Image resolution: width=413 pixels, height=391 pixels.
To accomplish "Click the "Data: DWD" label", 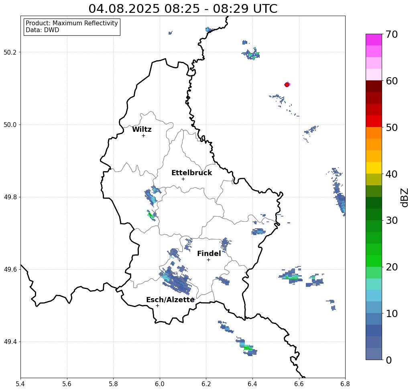I will point(43,30).
